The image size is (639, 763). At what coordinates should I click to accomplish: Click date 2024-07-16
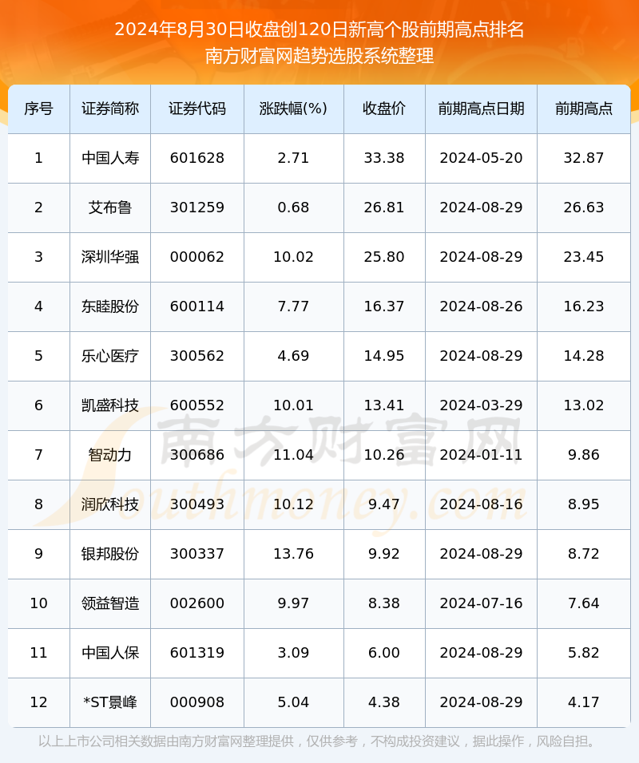[481, 603]
